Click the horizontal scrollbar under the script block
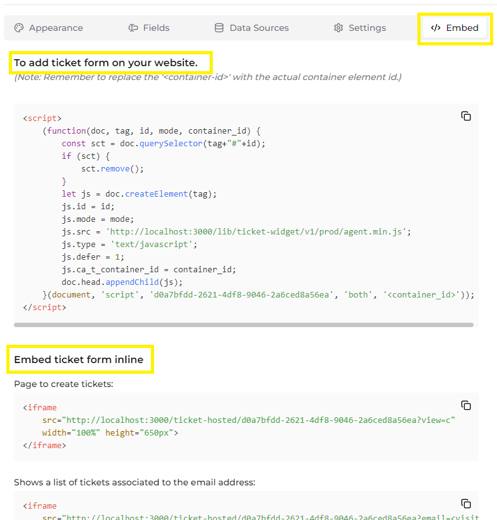The width and height of the screenshot is (497, 520). click(246, 325)
